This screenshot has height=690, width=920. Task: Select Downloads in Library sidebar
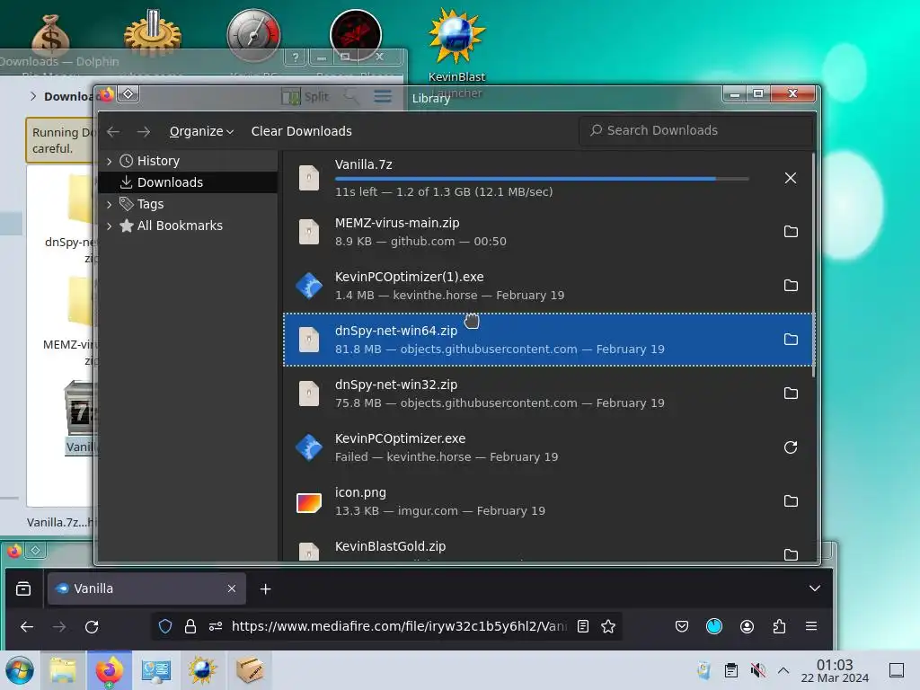pyautogui.click(x=188, y=182)
